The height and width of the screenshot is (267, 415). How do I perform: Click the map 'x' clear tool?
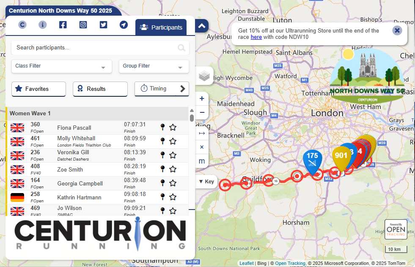click(202, 147)
